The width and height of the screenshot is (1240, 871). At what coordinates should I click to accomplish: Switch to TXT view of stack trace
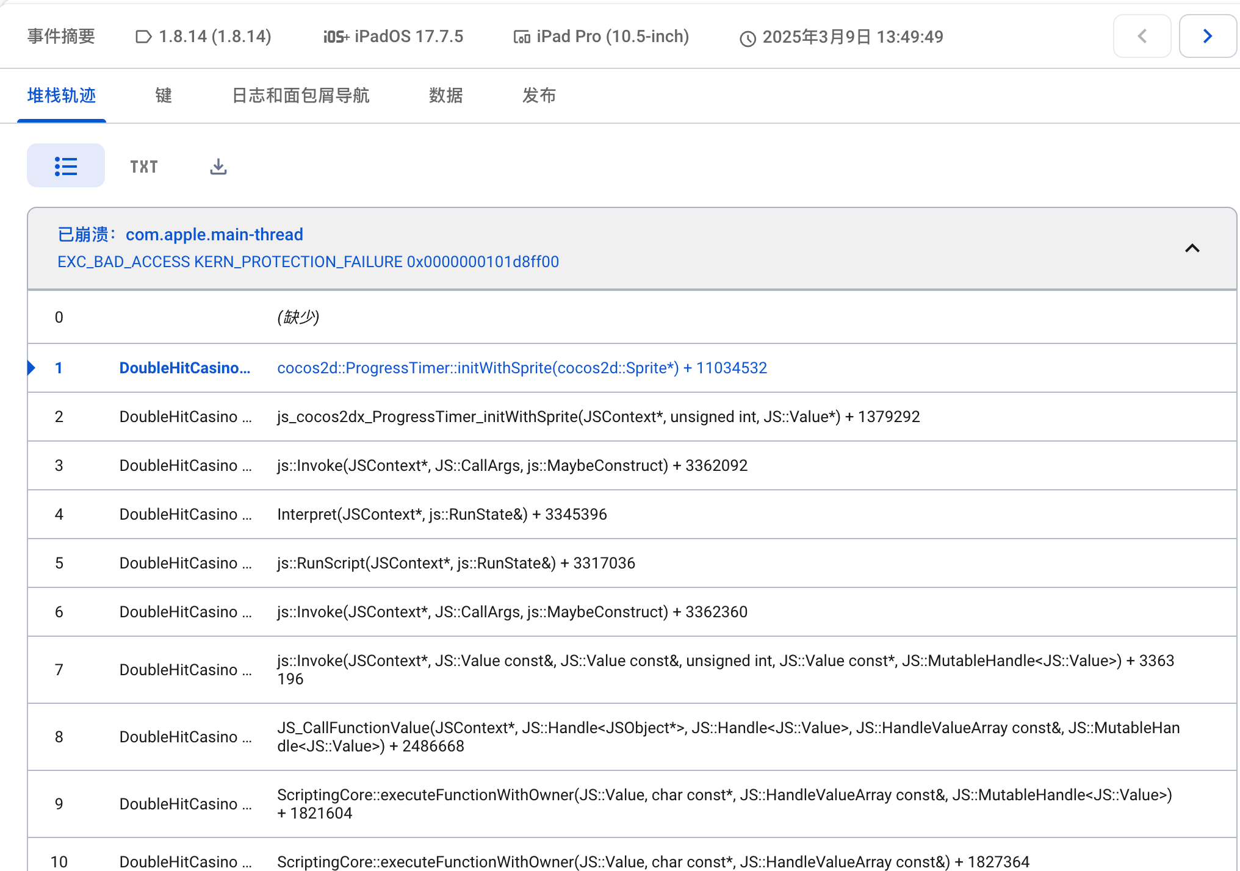click(x=144, y=167)
